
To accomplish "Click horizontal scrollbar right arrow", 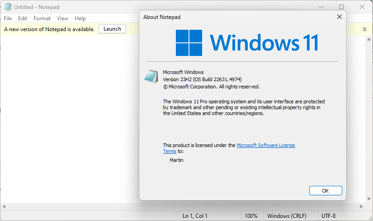I will pyautogui.click(x=361, y=207).
